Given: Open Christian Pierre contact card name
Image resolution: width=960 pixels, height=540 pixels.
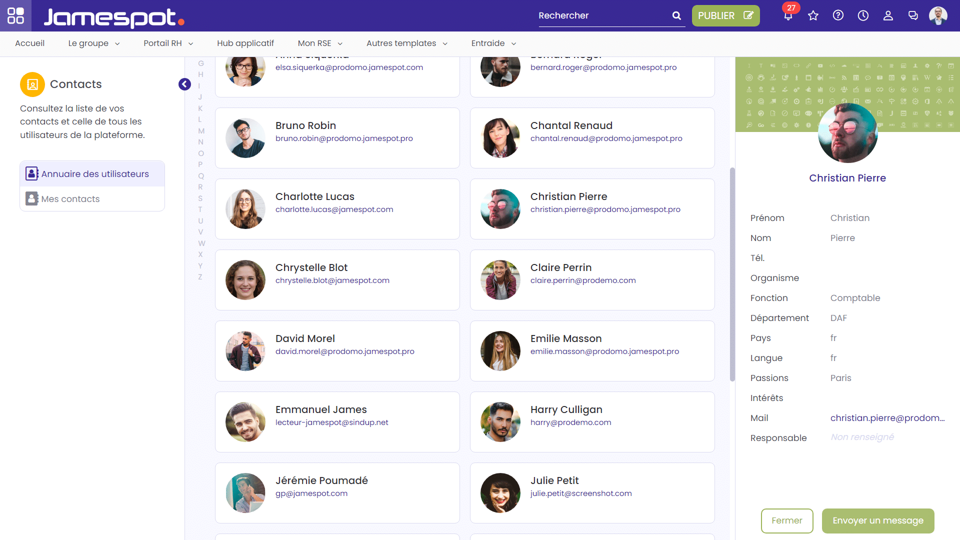Looking at the screenshot, I should pyautogui.click(x=568, y=196).
